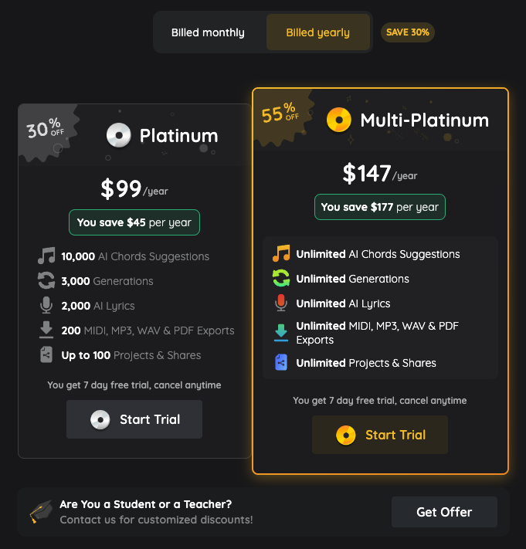Screen dimensions: 526x549
Task: Click Multi-Platinum's red AI Lyrics microphone icon
Action: pyautogui.click(x=281, y=303)
